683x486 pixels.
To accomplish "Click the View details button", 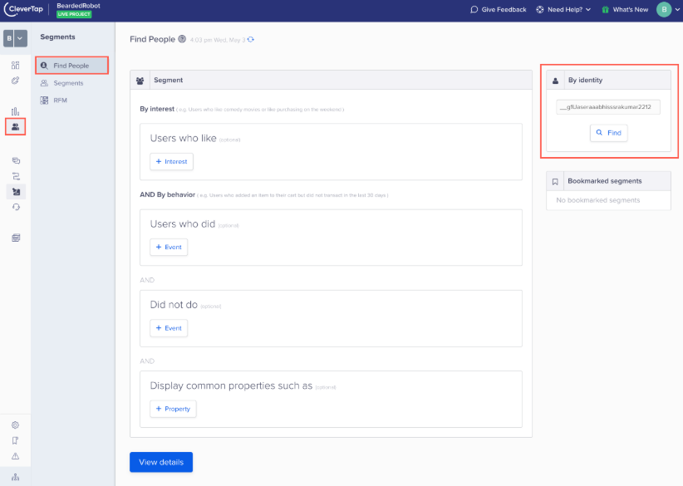I will (161, 462).
